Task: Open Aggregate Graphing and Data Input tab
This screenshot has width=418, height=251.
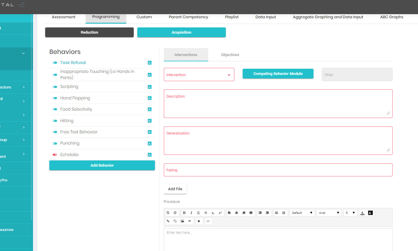Action: pos(328,17)
